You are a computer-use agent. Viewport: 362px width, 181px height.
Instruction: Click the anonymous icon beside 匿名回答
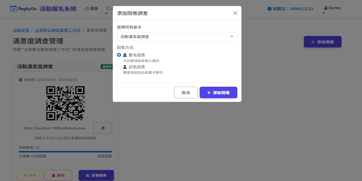[x=125, y=55]
